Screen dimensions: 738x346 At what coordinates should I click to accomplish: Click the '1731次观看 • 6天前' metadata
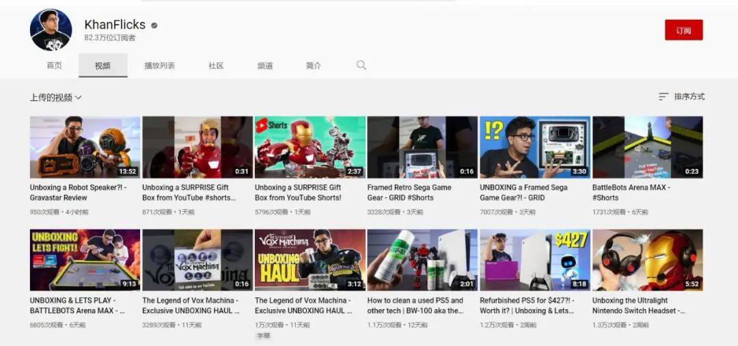click(620, 212)
